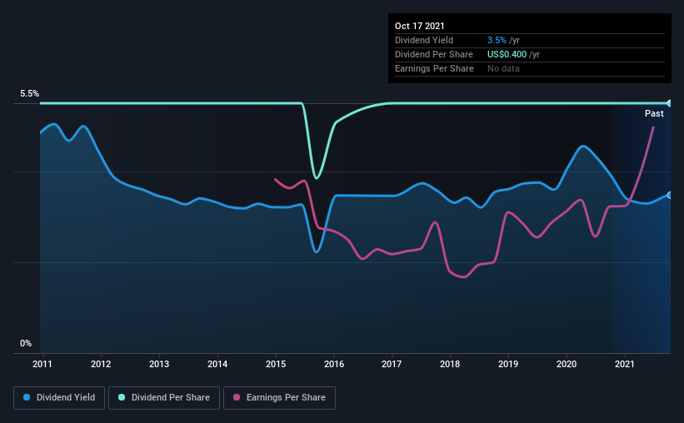This screenshot has height=423, width=684.
Task: Click the 2018 x-axis label
Action: tap(450, 364)
